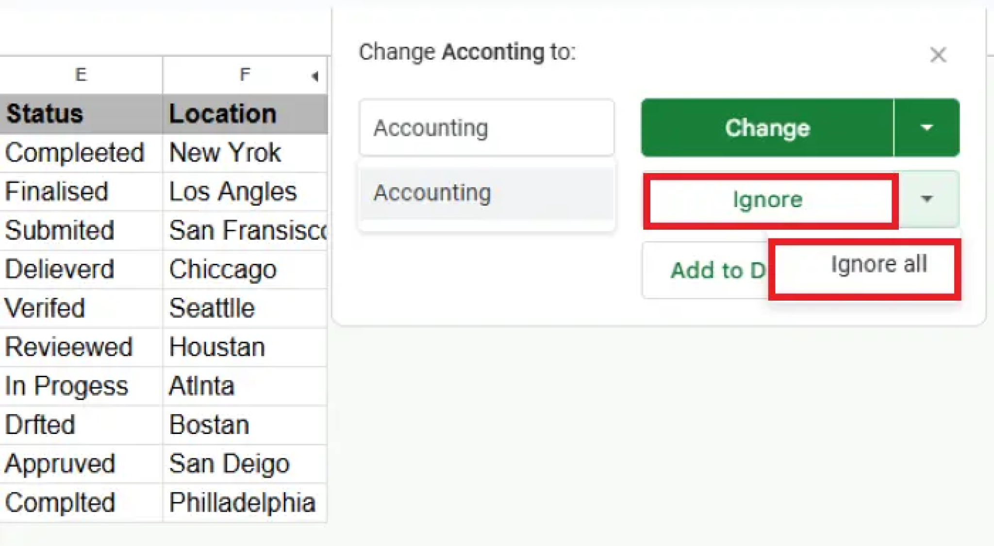994x546 pixels.
Task: Click the collapse arrow beside column F
Action: click(315, 76)
